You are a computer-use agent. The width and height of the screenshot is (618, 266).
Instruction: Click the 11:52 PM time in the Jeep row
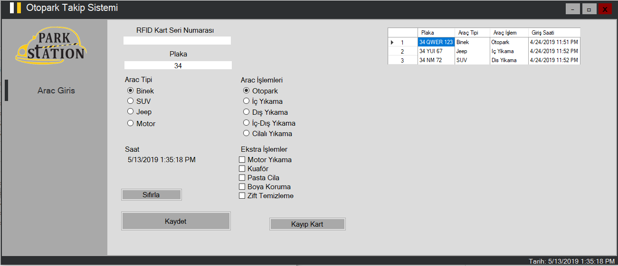pyautogui.click(x=554, y=51)
